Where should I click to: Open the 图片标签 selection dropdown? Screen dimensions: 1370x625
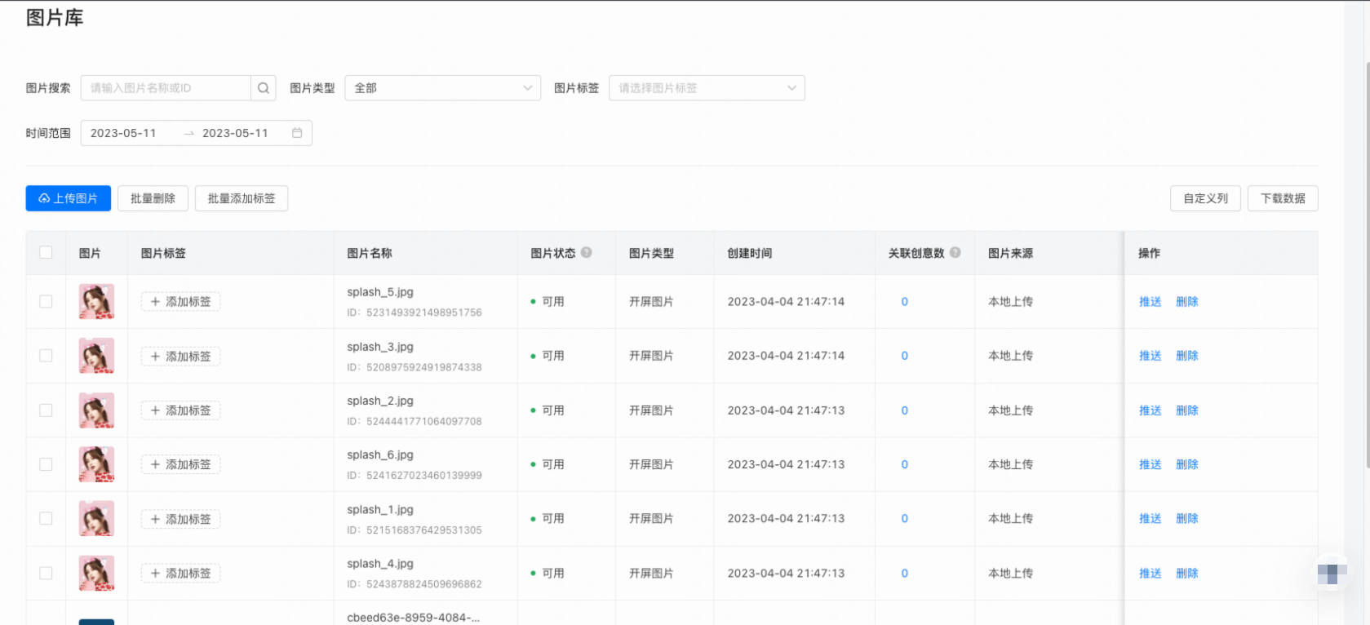click(707, 88)
